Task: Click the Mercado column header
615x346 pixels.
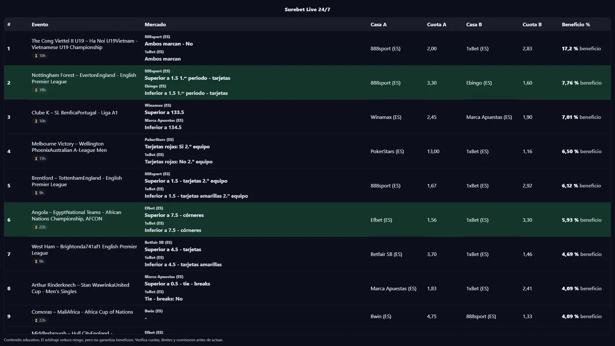Action: pyautogui.click(x=155, y=25)
